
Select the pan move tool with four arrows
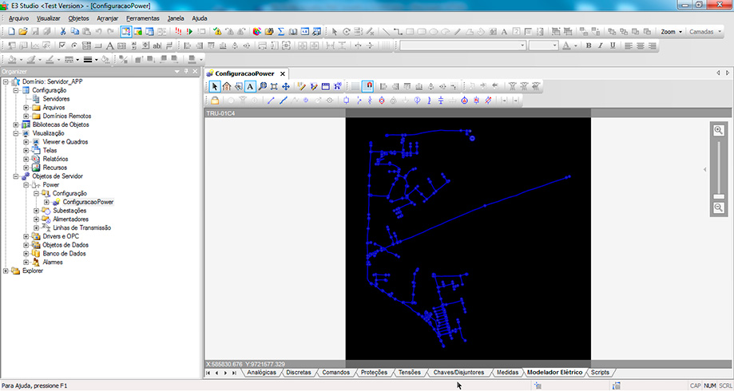286,86
